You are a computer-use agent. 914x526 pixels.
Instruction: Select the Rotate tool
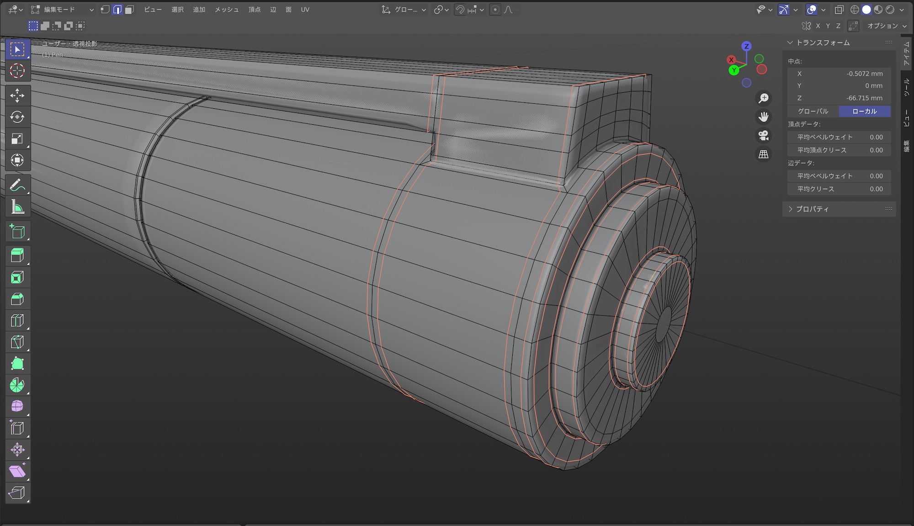(x=17, y=117)
